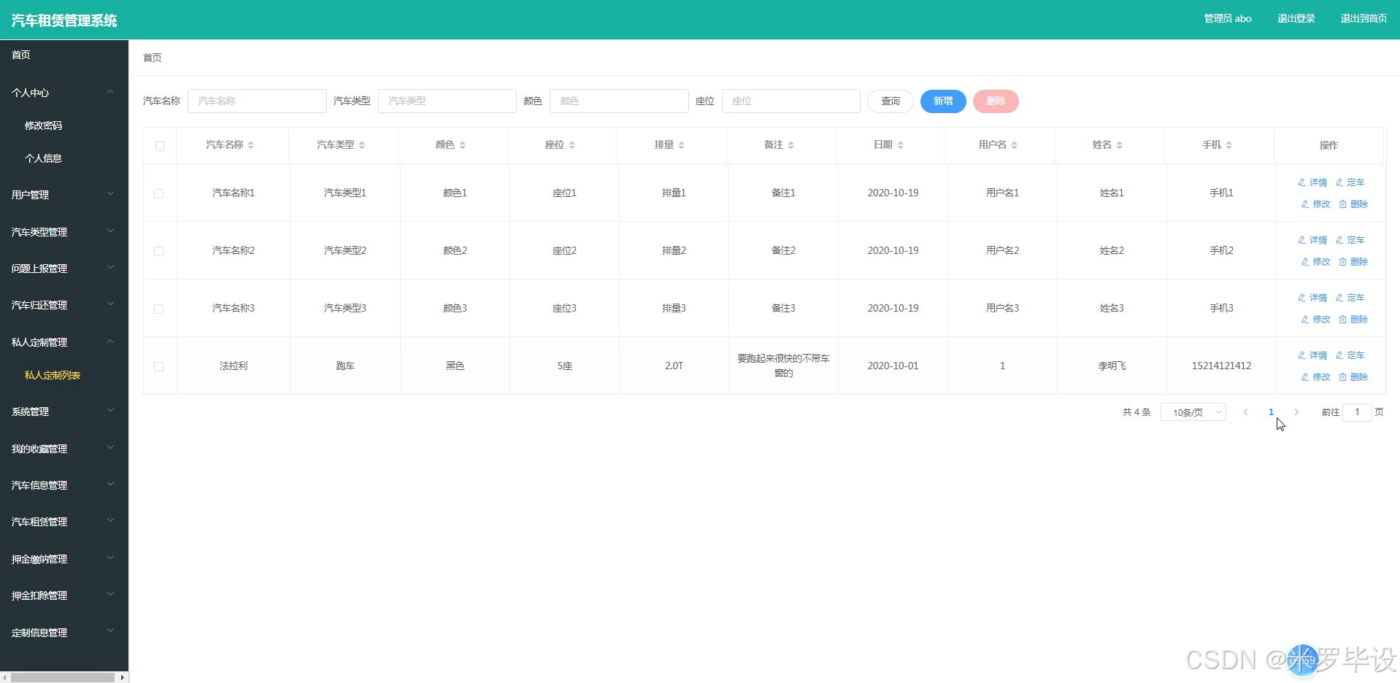Click 修改 in row 汽车名称3

[1315, 320]
